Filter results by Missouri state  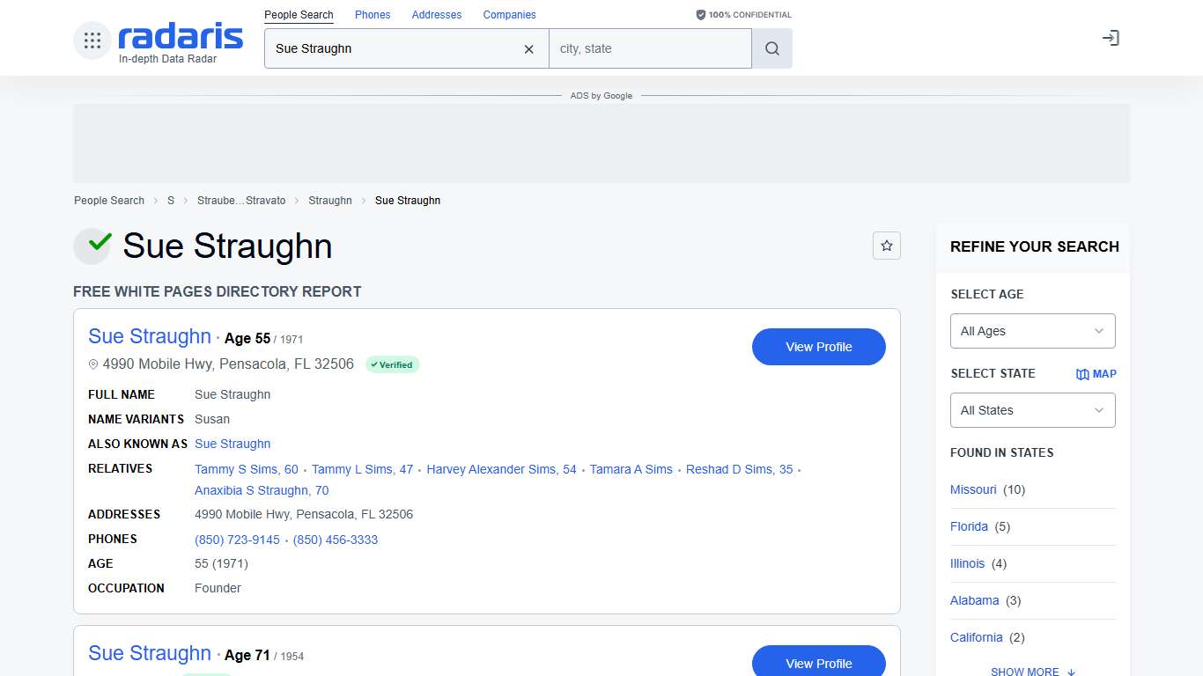[973, 489]
